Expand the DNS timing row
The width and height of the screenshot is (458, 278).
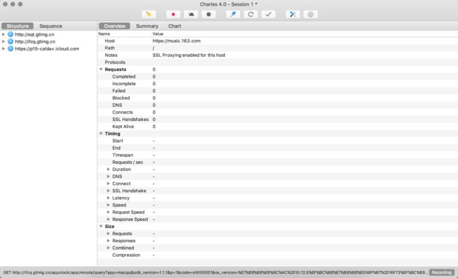pos(109,177)
